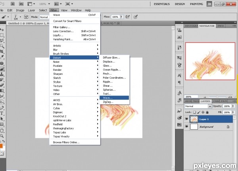Select the Type tool
Image resolution: width=238 pixels, height=171 pixels.
2,113
